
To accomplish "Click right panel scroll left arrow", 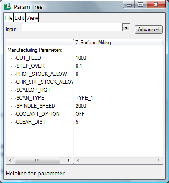I will coord(78,160).
